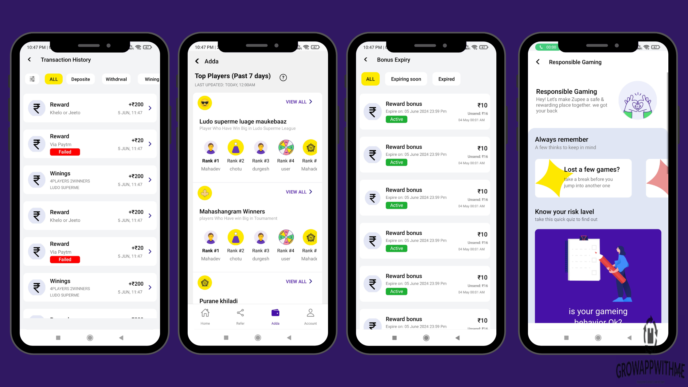Toggle to Expired bonus filter
This screenshot has height=387, width=688.
pos(446,79)
